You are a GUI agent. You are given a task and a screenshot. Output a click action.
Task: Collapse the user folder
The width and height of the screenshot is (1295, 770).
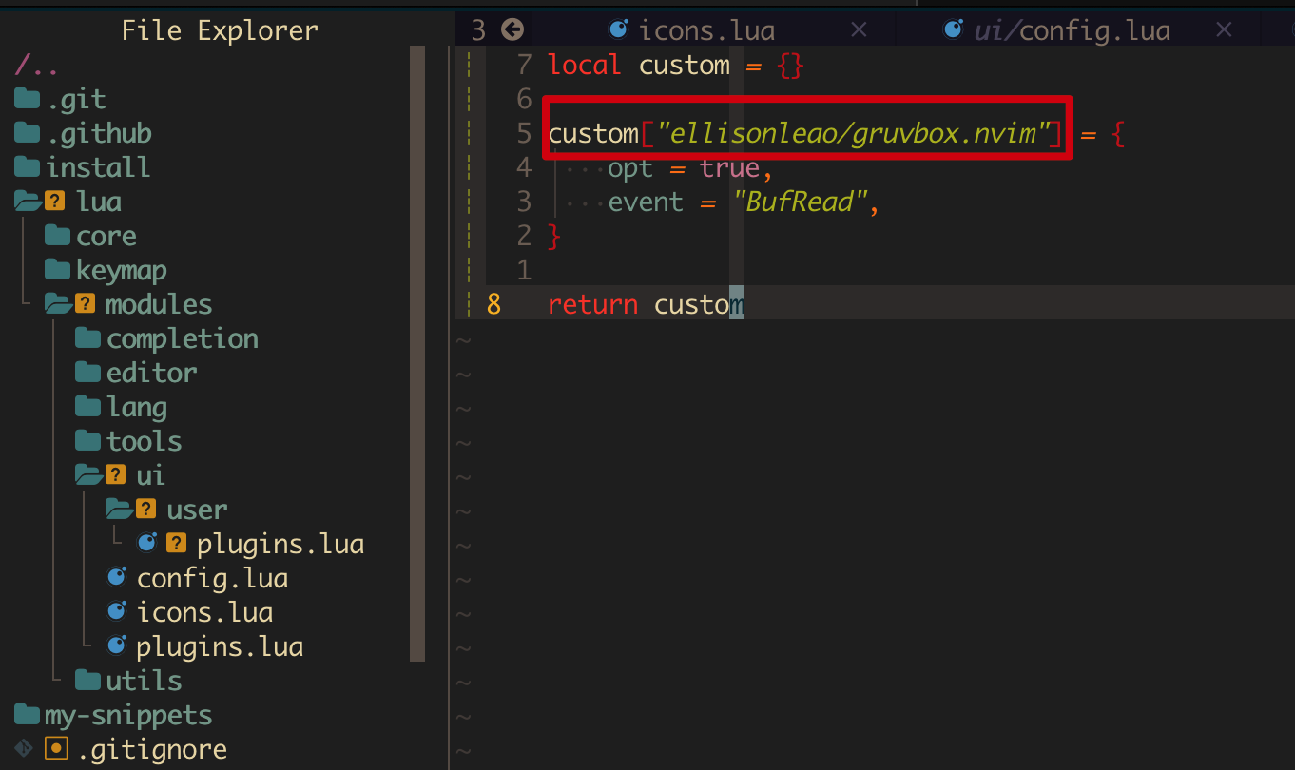(196, 509)
